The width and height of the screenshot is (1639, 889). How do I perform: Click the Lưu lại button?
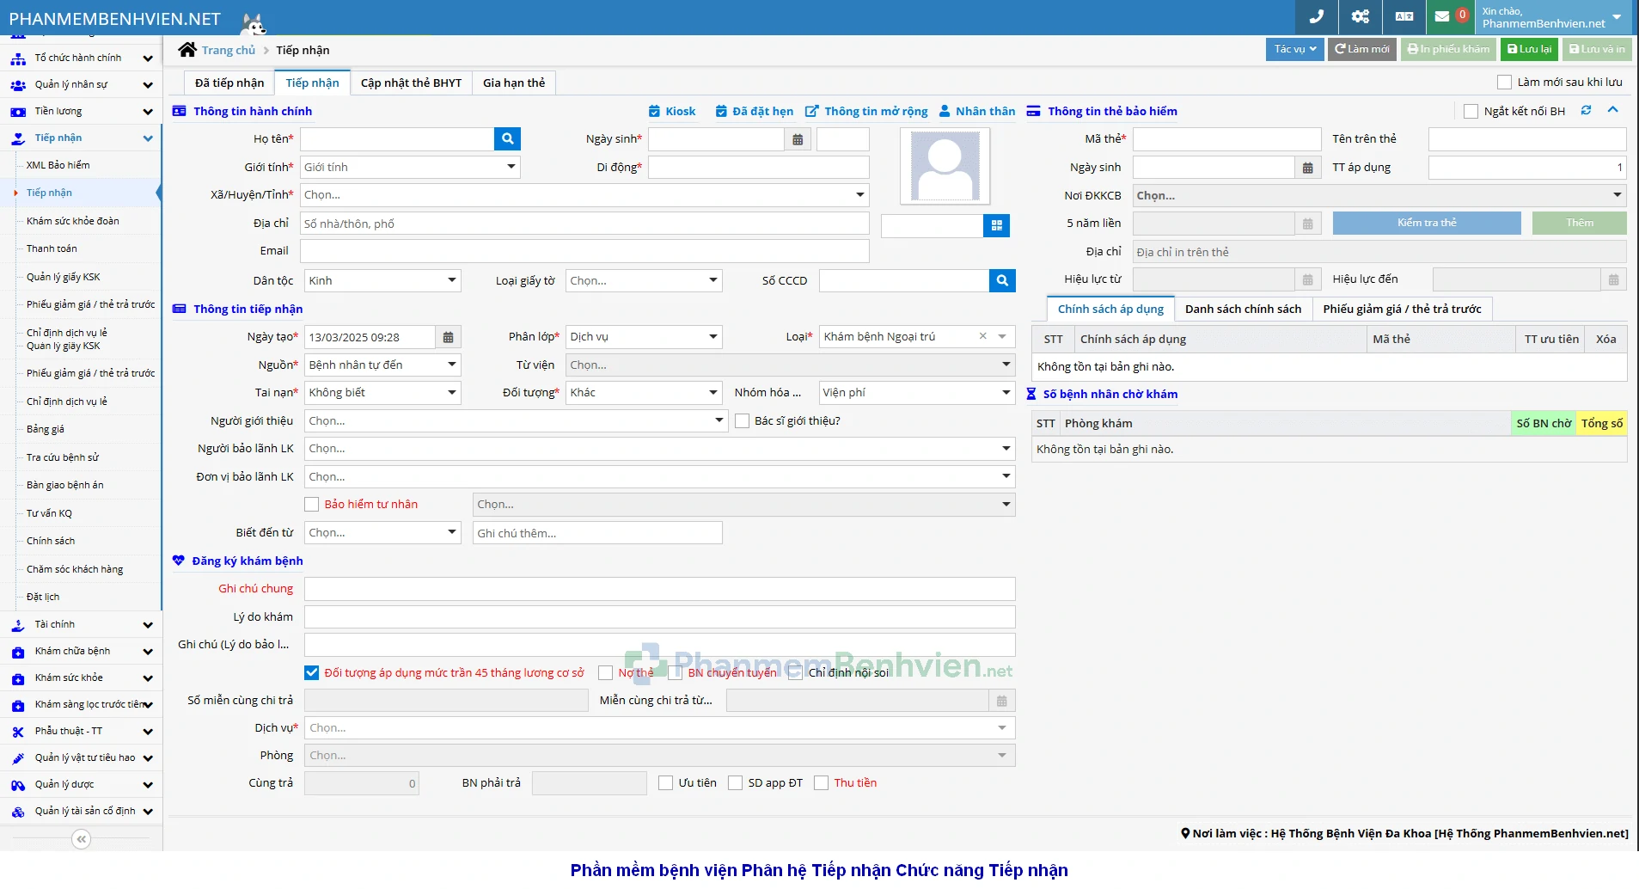coord(1528,49)
